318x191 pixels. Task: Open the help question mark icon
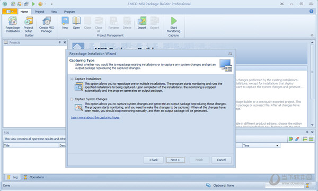pos(311,11)
